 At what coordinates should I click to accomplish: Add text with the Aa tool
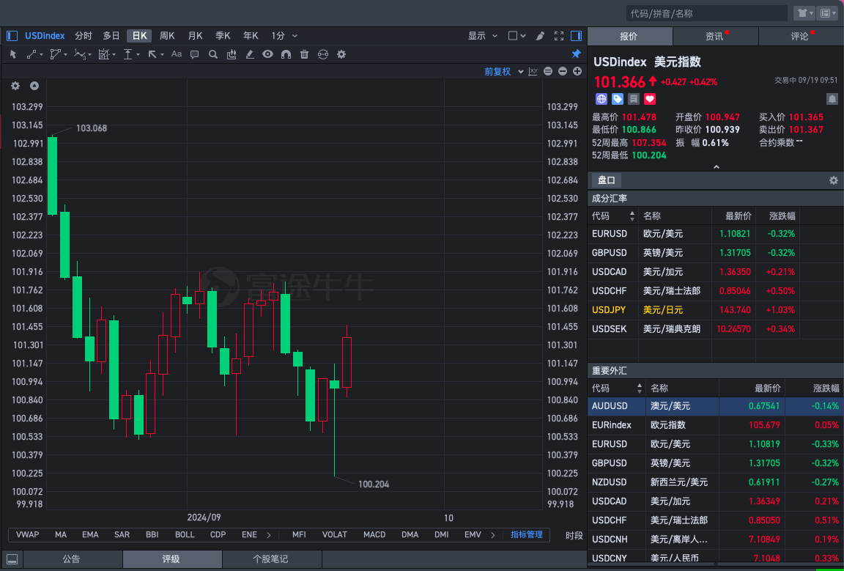tap(177, 54)
